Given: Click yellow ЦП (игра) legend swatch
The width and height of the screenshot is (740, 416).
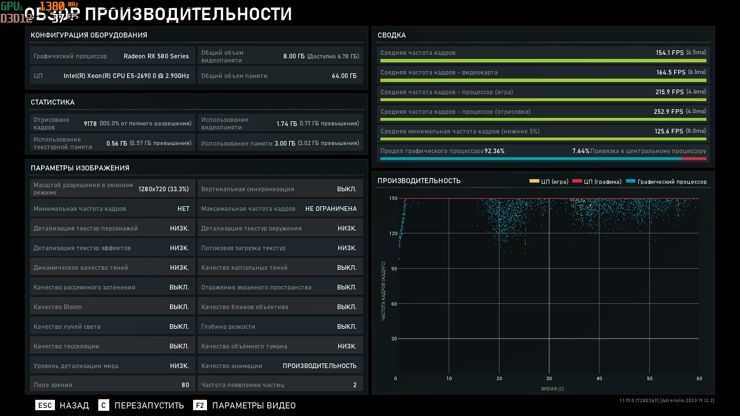Looking at the screenshot, I should (x=534, y=181).
